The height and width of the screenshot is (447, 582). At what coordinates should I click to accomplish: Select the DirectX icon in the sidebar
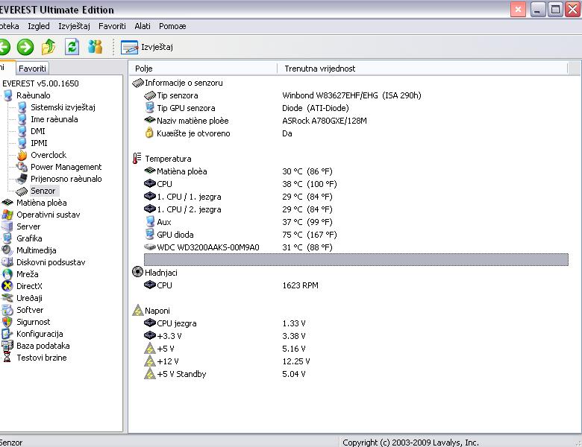7,286
